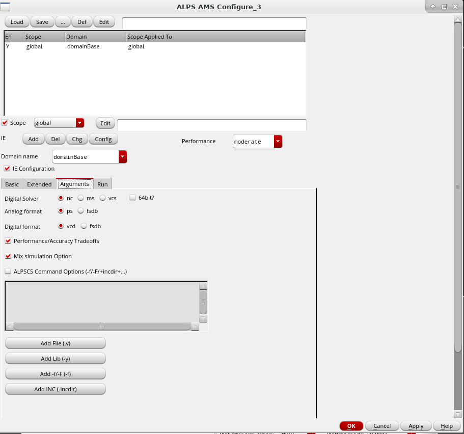Select the ms digital solver radio button
The height and width of the screenshot is (434, 464).
pyautogui.click(x=81, y=198)
